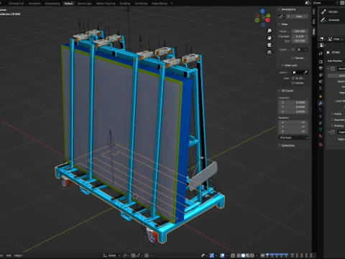The height and width of the screenshot is (259, 345).
Task: Open the Texture checker tab icon
Action: pos(321,145)
